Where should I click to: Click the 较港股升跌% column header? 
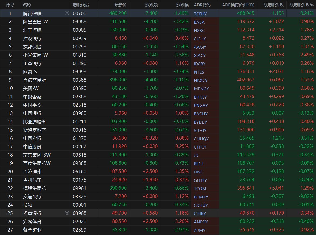pyautogui.click(x=301, y=5)
